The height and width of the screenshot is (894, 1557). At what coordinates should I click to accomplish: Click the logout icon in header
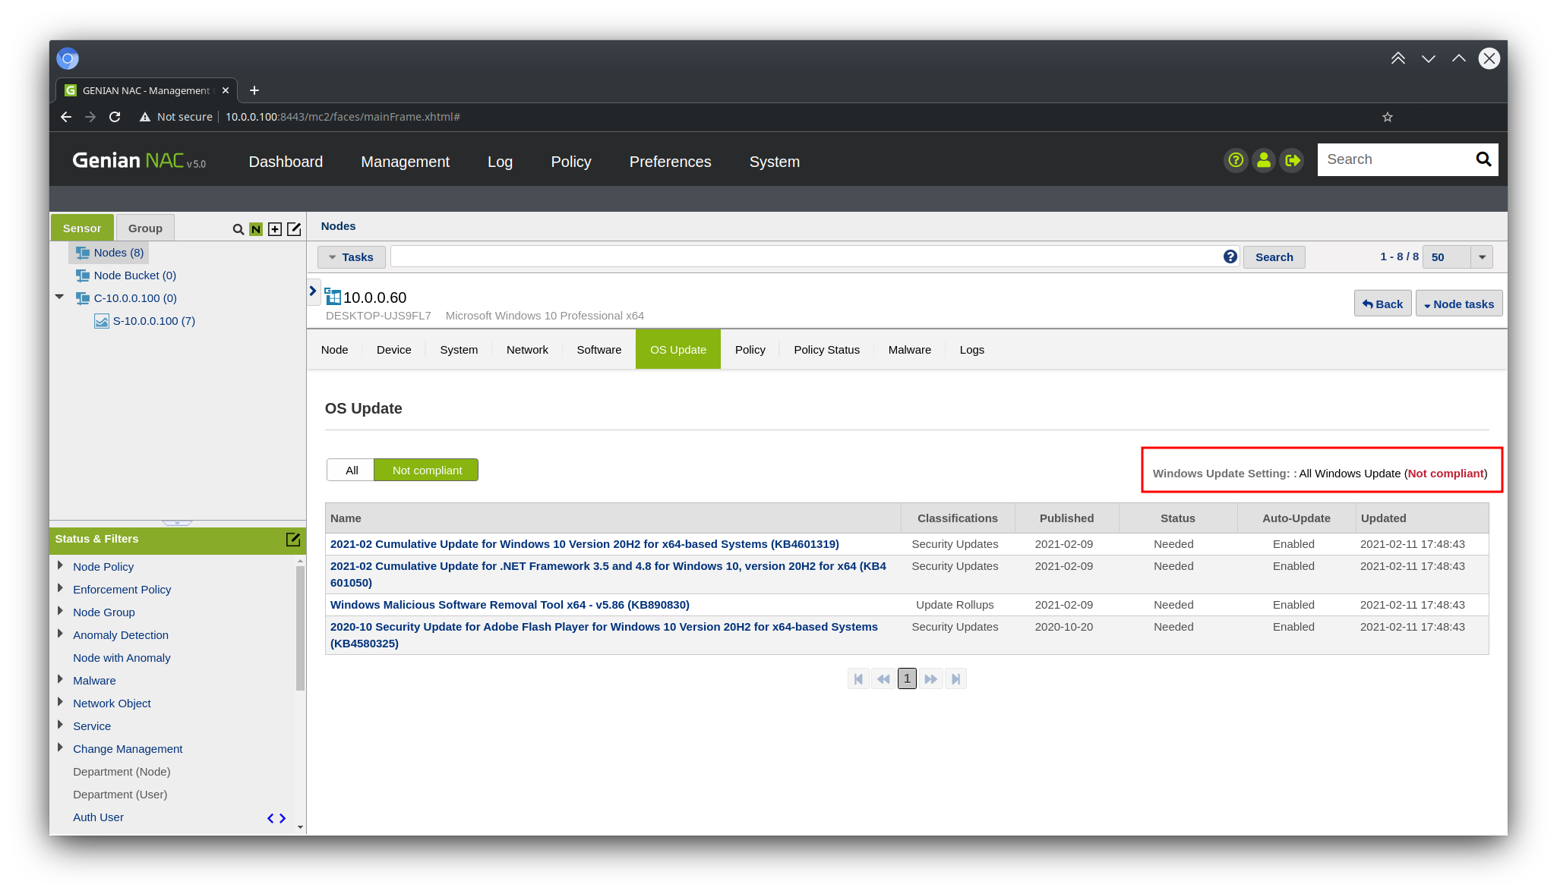click(x=1292, y=160)
